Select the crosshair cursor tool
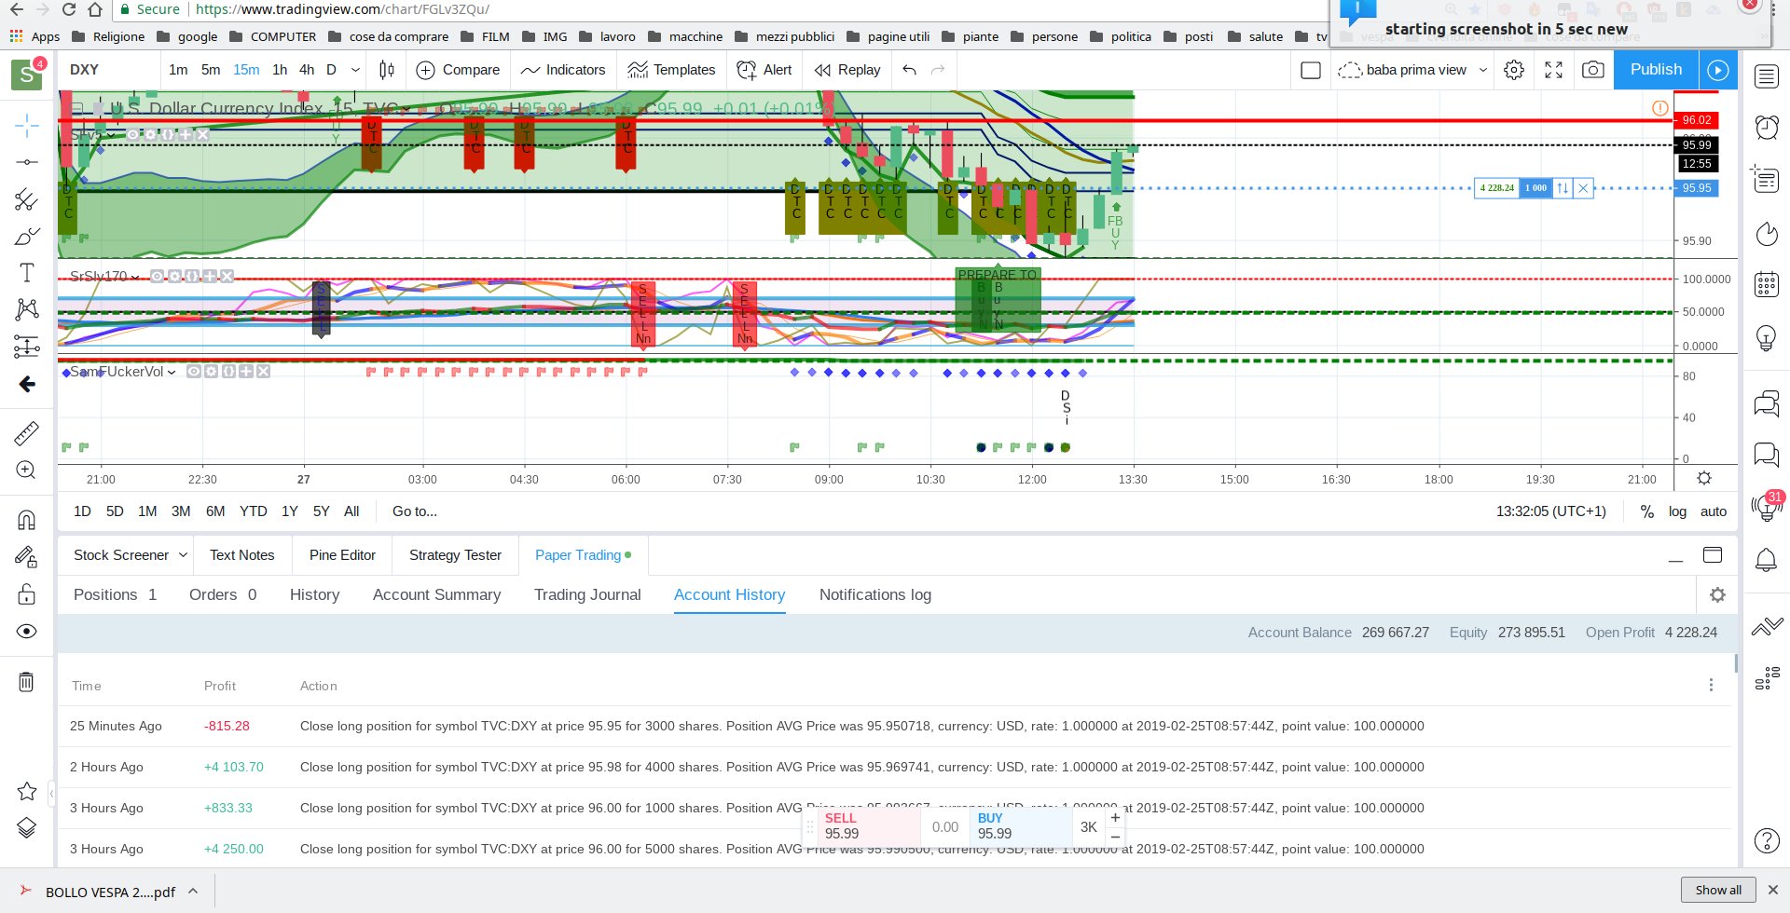The width and height of the screenshot is (1790, 913). [27, 125]
